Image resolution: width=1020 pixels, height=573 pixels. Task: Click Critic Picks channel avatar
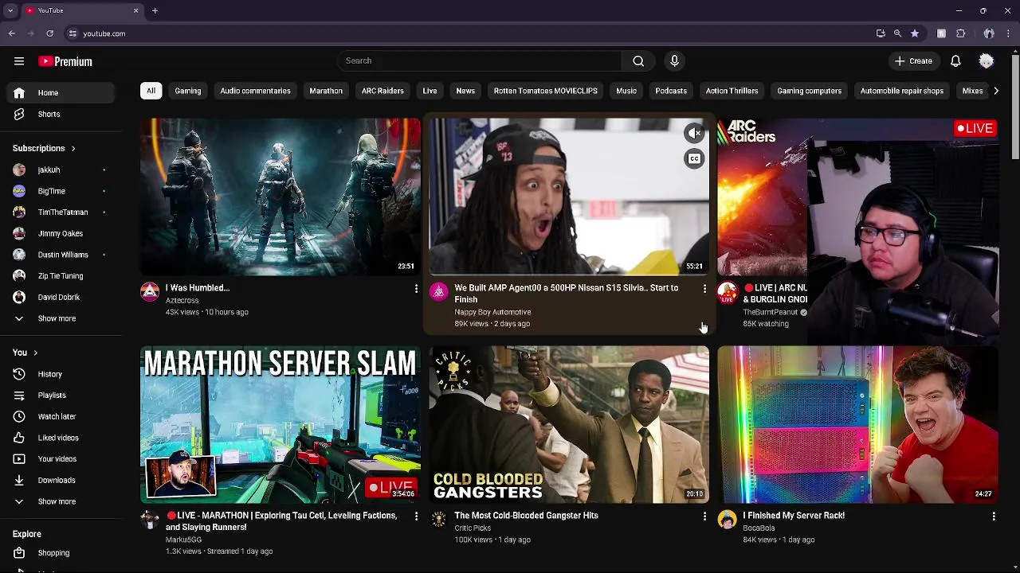click(438, 520)
